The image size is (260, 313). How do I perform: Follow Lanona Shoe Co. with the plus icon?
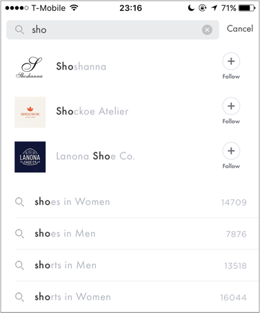pyautogui.click(x=231, y=151)
